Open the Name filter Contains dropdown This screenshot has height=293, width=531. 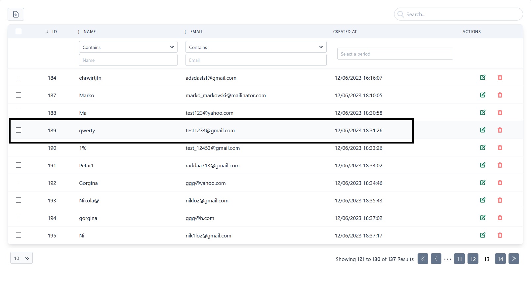click(128, 47)
